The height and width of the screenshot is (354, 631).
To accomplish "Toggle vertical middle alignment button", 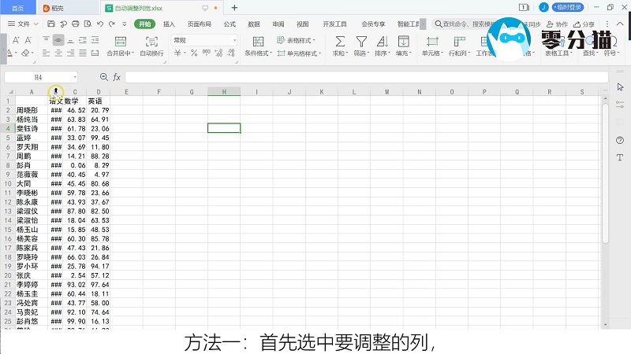I will point(58,39).
